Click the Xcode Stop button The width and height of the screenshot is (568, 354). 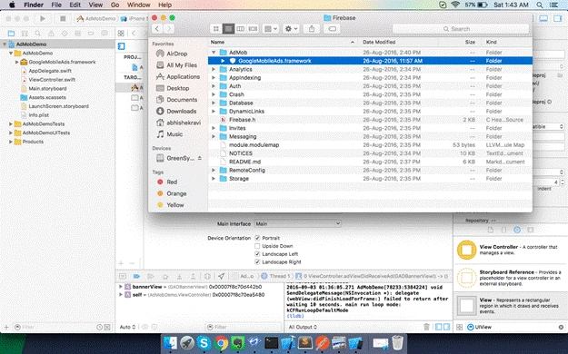coord(63,18)
